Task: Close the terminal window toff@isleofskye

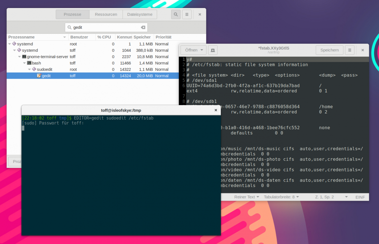Action: tap(216, 110)
